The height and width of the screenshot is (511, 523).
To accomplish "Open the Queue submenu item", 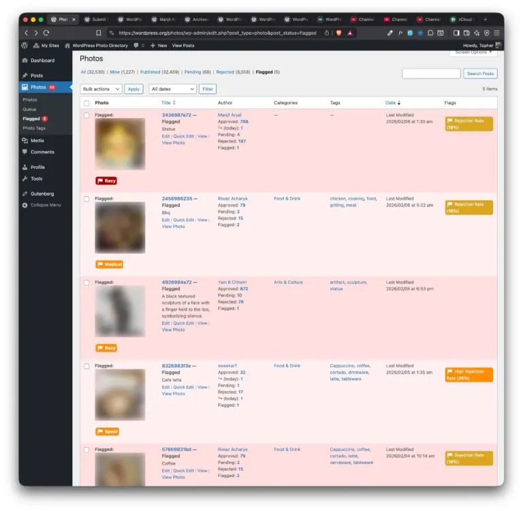I will [x=29, y=109].
